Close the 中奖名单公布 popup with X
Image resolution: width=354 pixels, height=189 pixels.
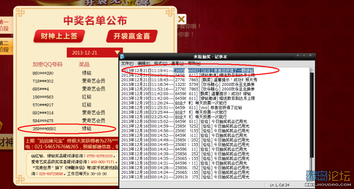181,19
